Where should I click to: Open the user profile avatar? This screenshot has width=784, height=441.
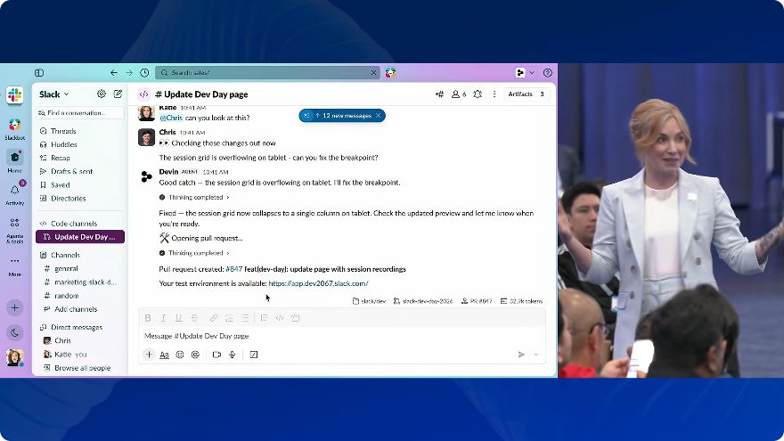pyautogui.click(x=14, y=357)
